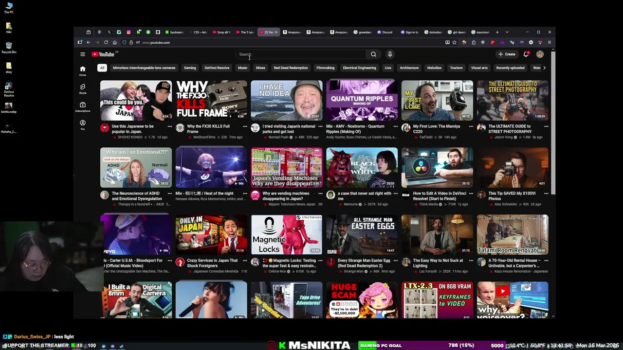Open Recycle Bin desktop icon

[x=9, y=46]
